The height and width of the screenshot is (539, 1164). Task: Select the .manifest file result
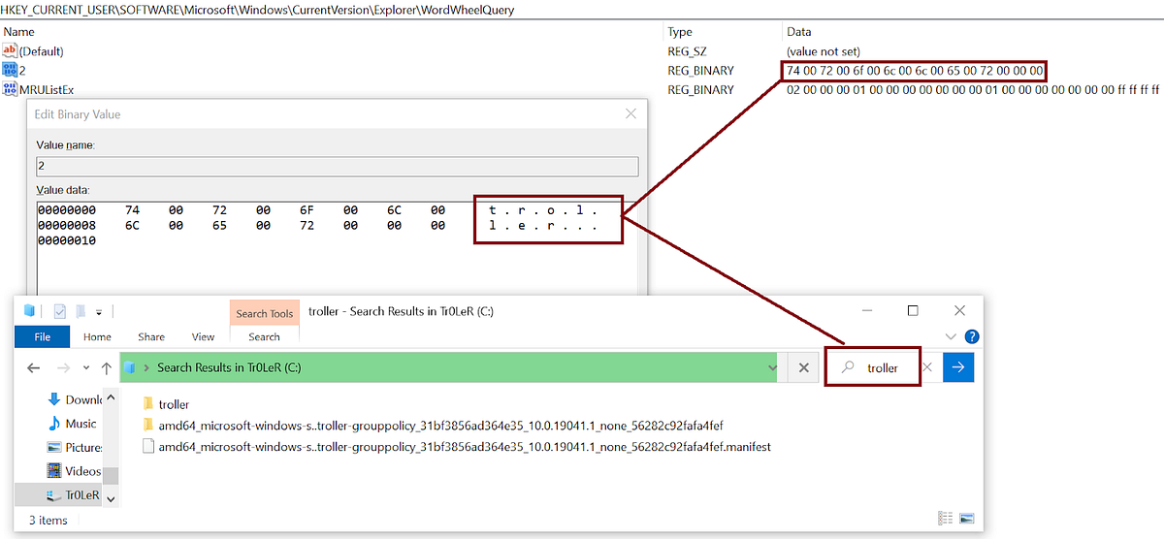(x=456, y=447)
